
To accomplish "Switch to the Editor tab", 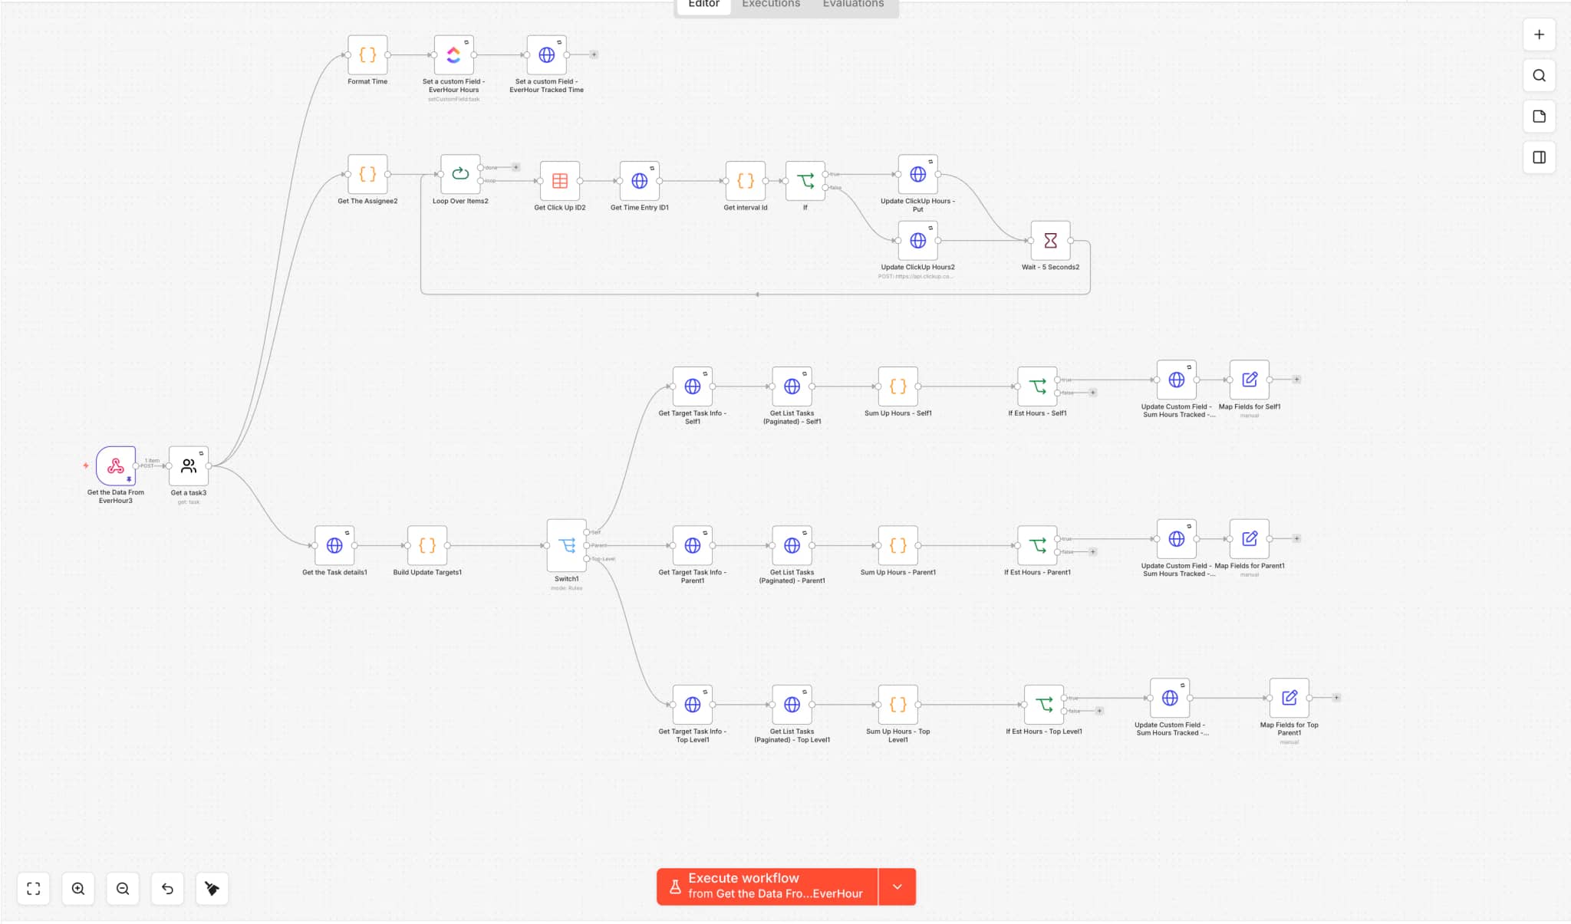I will (703, 5).
